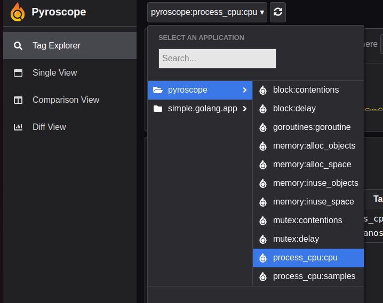This screenshot has width=383, height=303.
Task: Open Comparison View in the sidebar
Action: pos(66,100)
